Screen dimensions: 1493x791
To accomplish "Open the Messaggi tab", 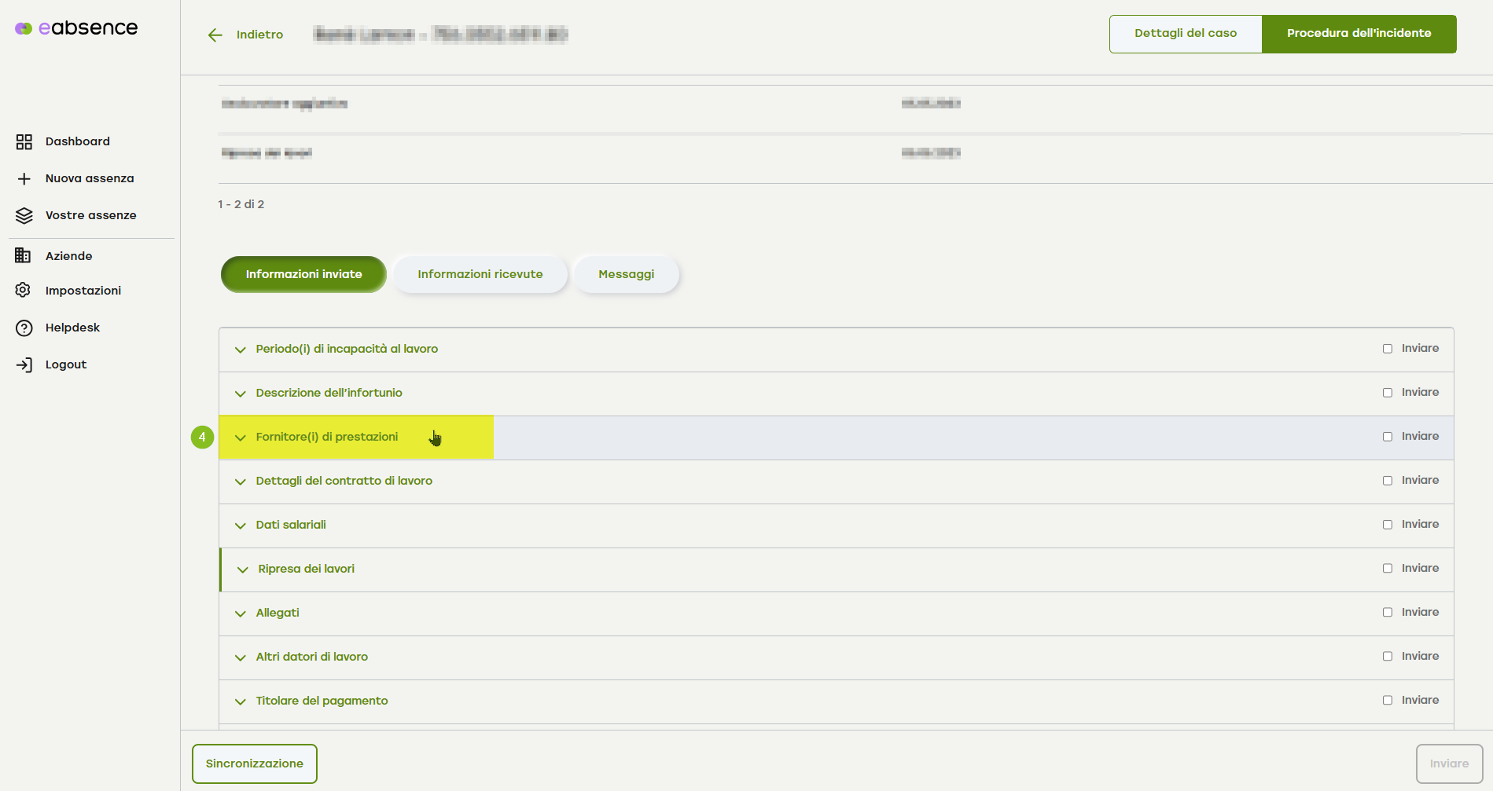I will tap(626, 274).
